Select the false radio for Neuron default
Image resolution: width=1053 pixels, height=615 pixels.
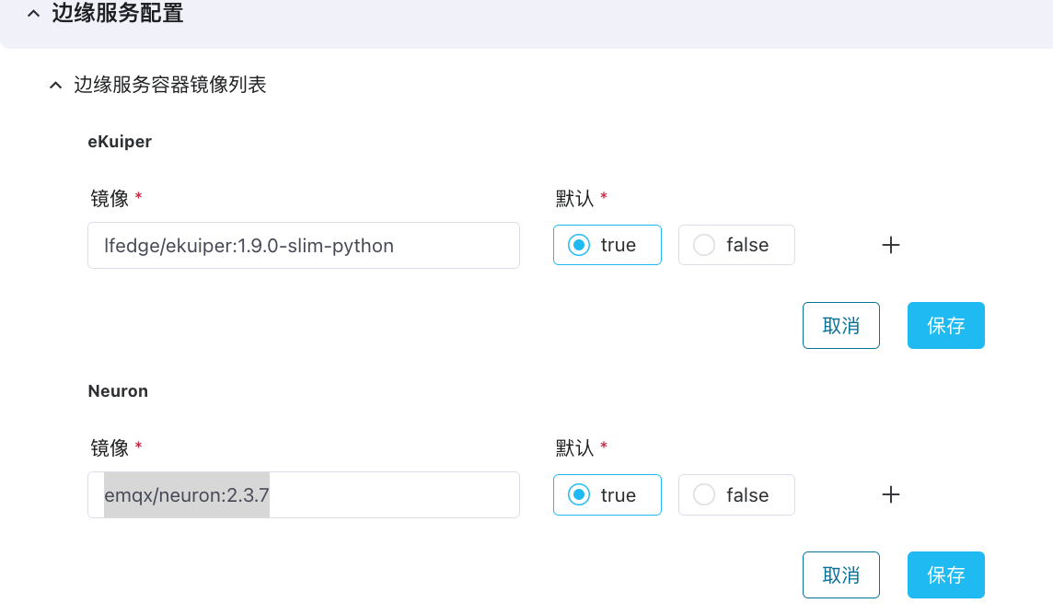704,495
